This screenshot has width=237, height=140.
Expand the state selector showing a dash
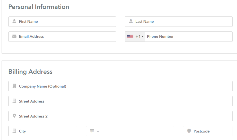click(x=130, y=131)
